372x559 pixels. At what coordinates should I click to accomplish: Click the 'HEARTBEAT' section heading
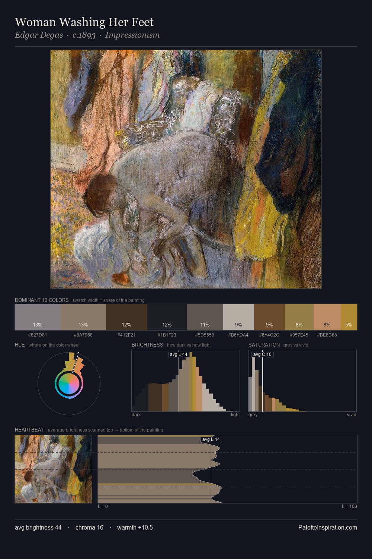(x=29, y=430)
